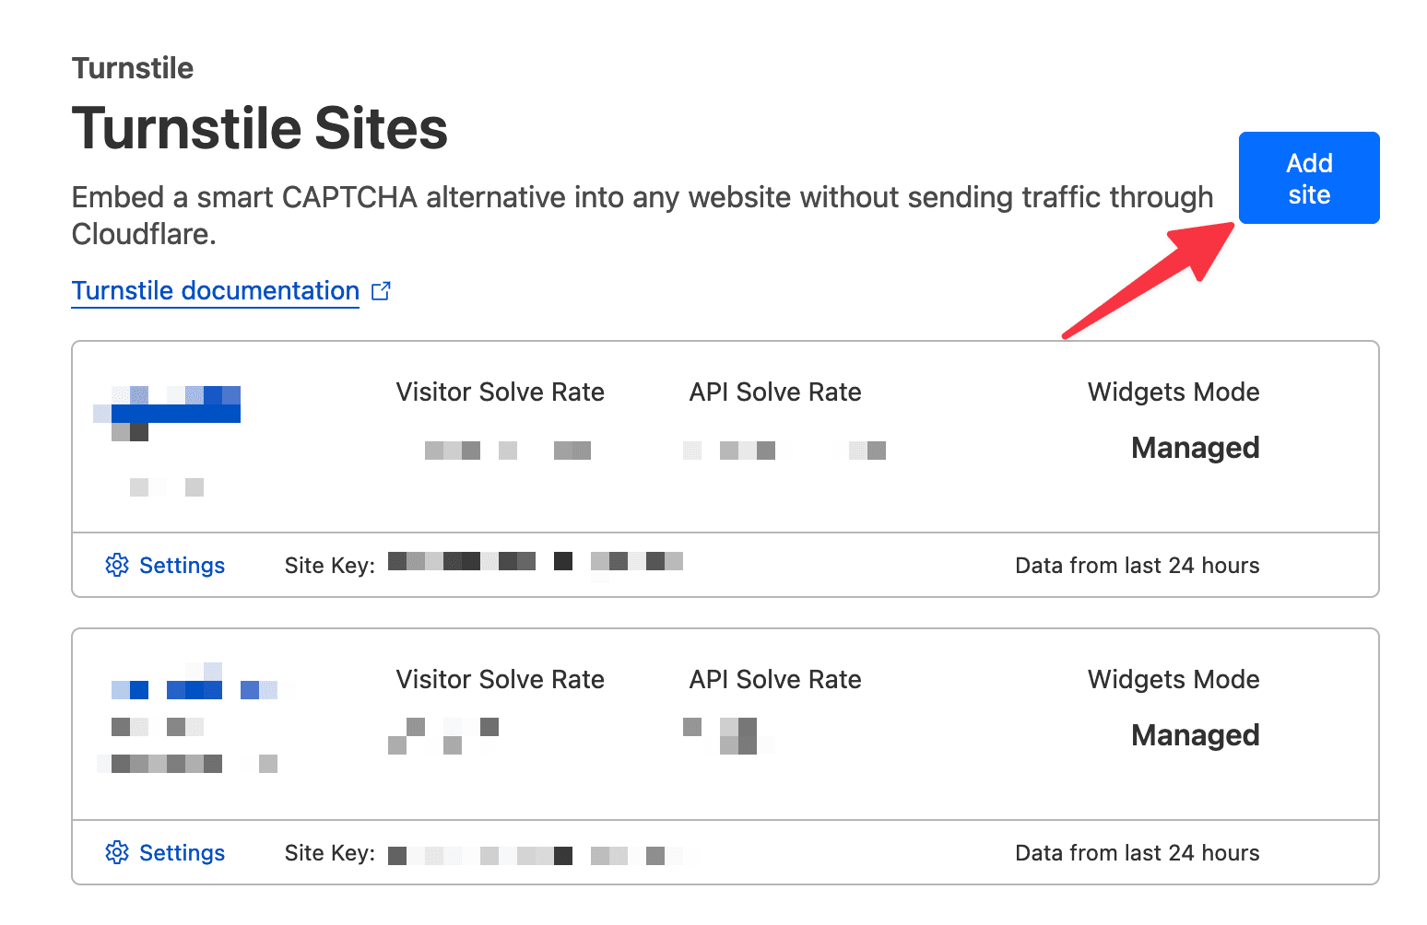The width and height of the screenshot is (1427, 925).
Task: Click Visitor Solve Rate in the first card
Action: (x=501, y=392)
